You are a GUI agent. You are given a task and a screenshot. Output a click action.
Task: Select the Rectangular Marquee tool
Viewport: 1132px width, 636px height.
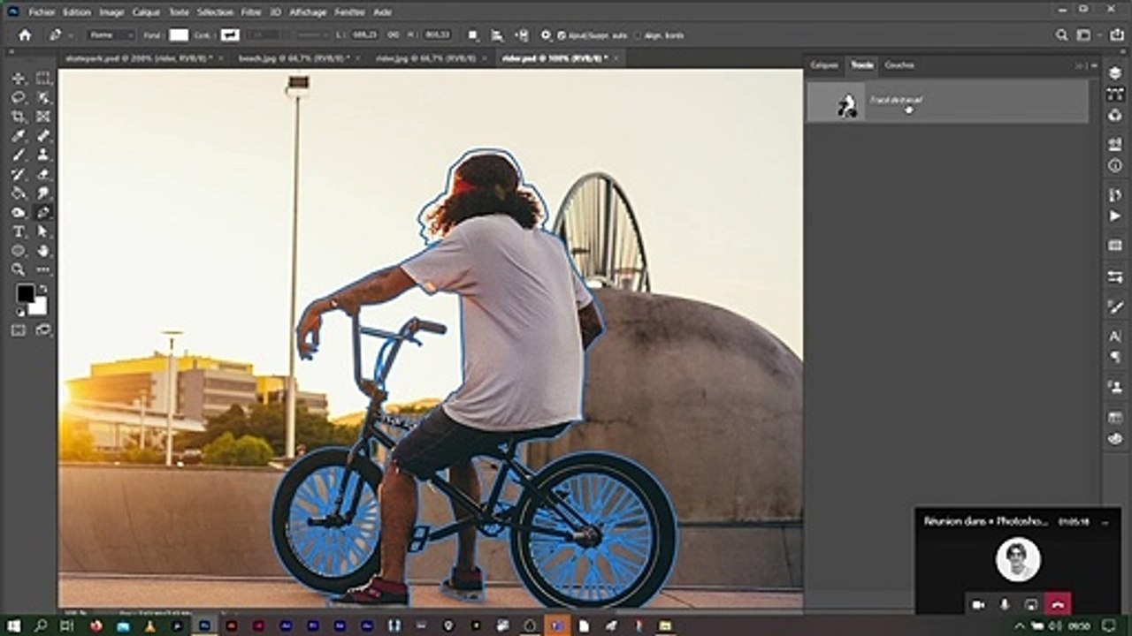(43, 79)
